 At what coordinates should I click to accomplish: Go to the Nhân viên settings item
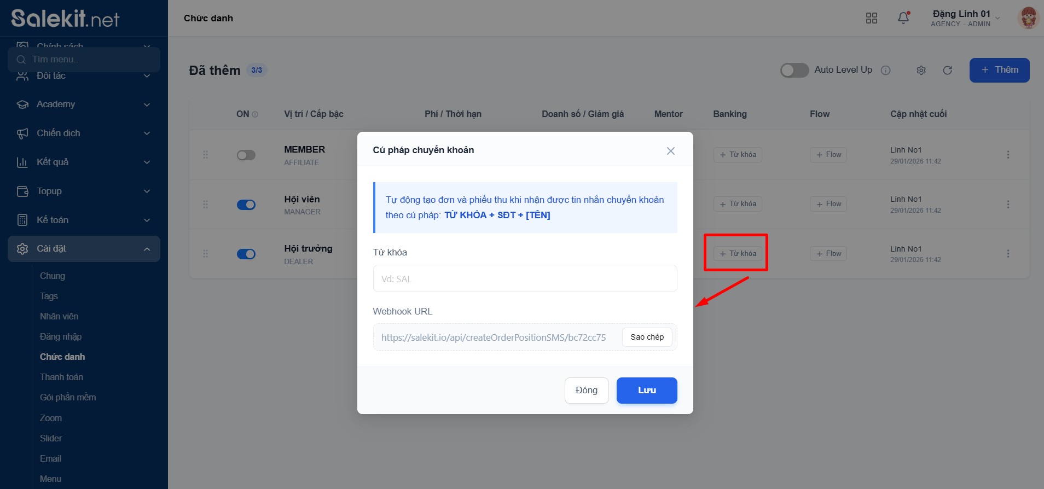[59, 316]
